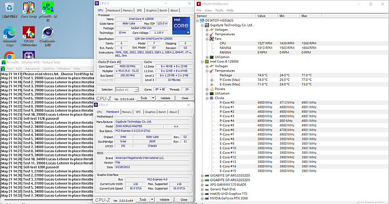Click Validate in Mainboard CPU-Z window
389x204 pixels.
click(x=164, y=200)
